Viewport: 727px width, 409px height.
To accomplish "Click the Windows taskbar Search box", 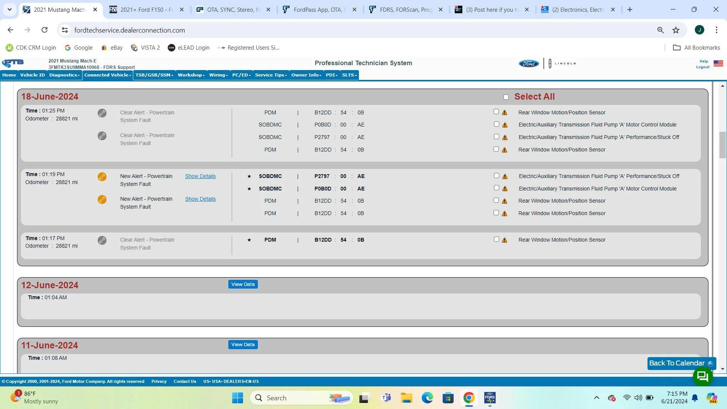I will point(301,398).
